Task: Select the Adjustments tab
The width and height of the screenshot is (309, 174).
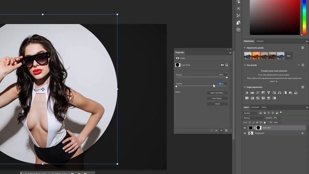Action: click(x=249, y=41)
